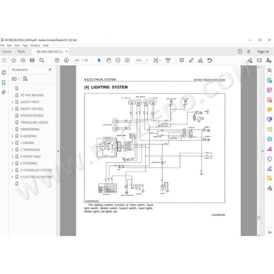Viewport: 274px width, 274px height.
Task: Open the help question mark icon
Action: click(x=240, y=51)
